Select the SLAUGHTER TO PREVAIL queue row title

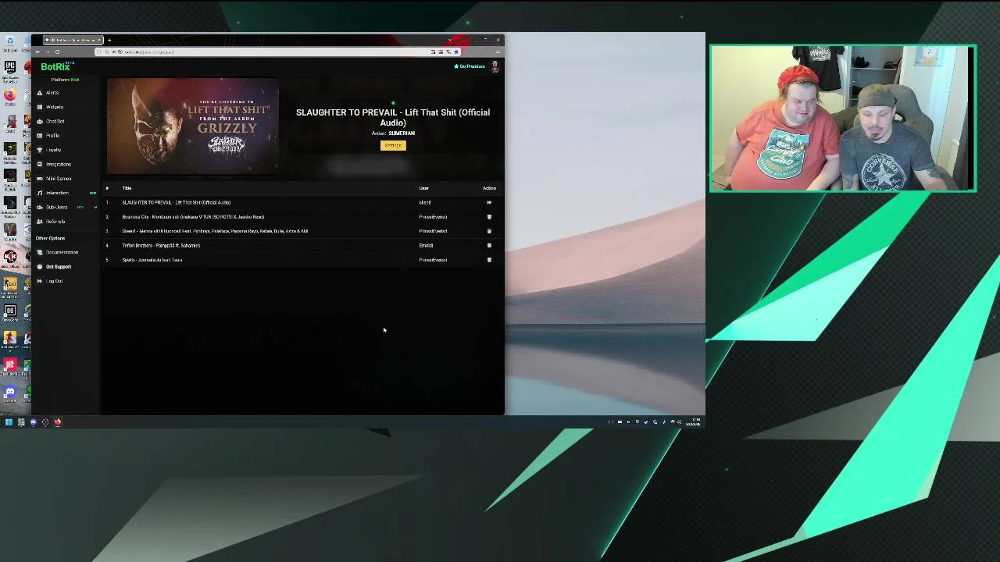pyautogui.click(x=176, y=202)
